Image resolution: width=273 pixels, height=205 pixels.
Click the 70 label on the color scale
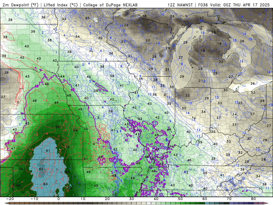pos(229,199)
